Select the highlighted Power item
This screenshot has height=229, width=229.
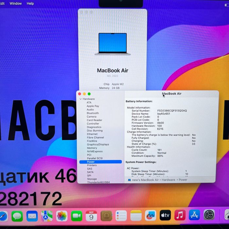click(x=100, y=162)
